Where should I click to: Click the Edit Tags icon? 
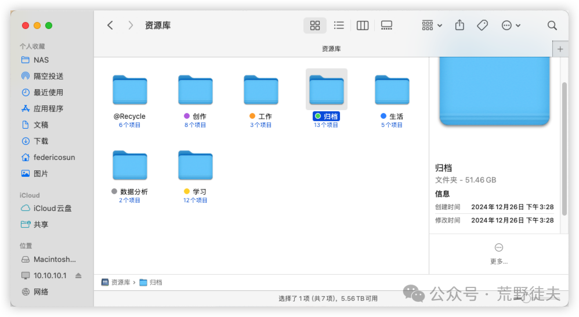click(x=482, y=25)
